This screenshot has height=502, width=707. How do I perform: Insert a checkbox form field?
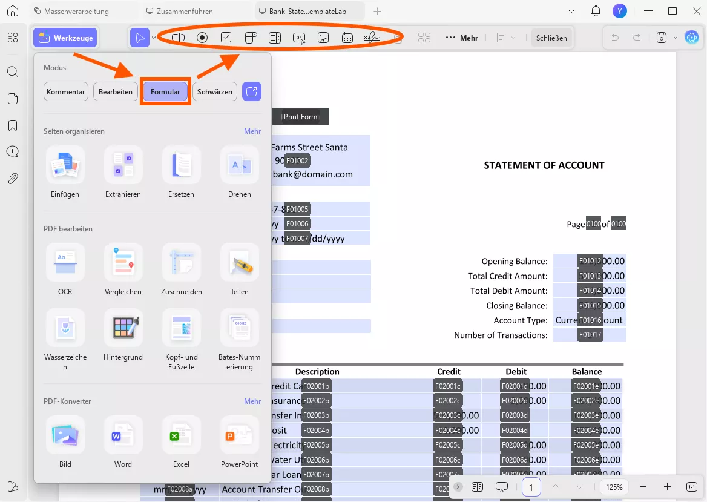click(226, 38)
